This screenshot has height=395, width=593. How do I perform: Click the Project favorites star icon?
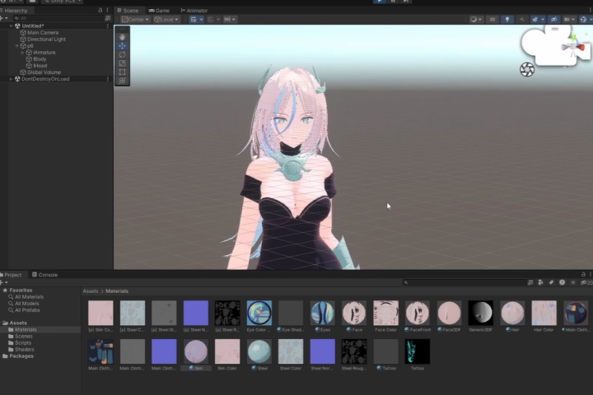coord(573,282)
